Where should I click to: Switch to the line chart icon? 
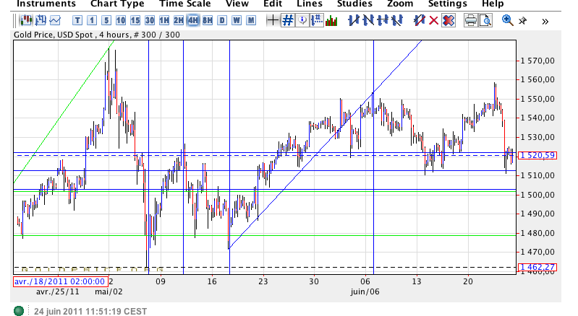click(x=56, y=20)
